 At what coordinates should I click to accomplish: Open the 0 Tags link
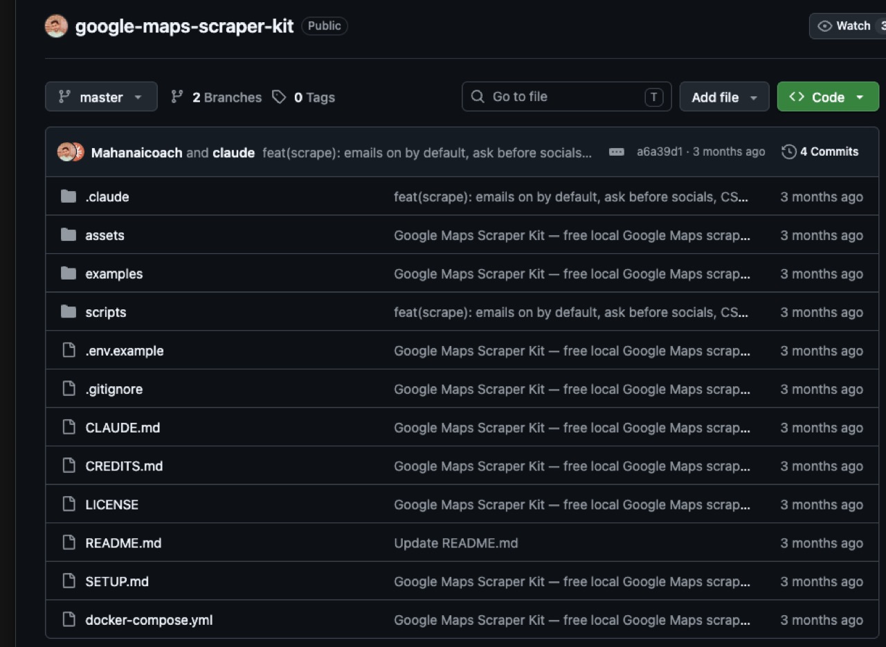(x=303, y=98)
